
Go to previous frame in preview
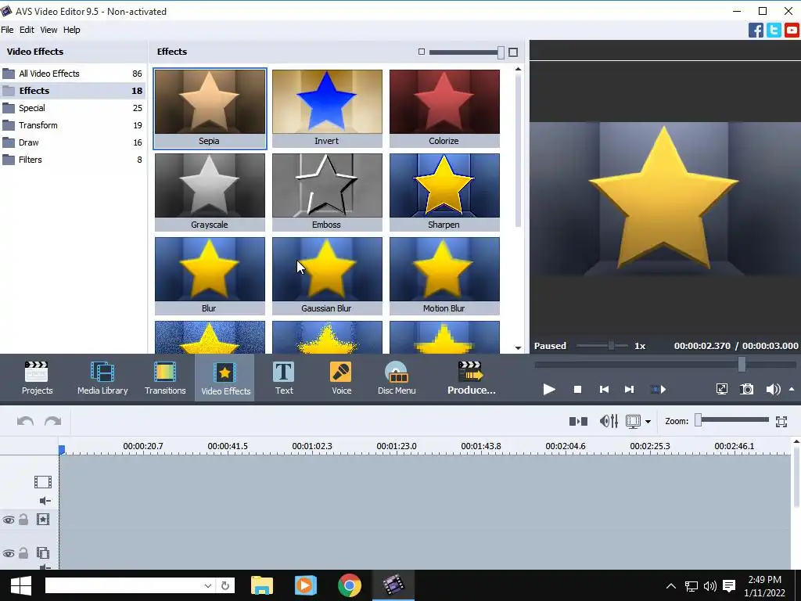click(x=604, y=390)
